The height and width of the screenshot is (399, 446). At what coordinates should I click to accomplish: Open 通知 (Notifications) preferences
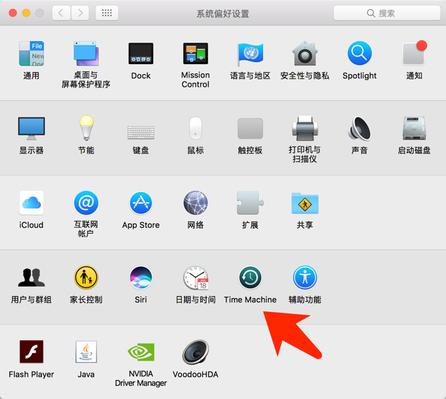pos(414,53)
